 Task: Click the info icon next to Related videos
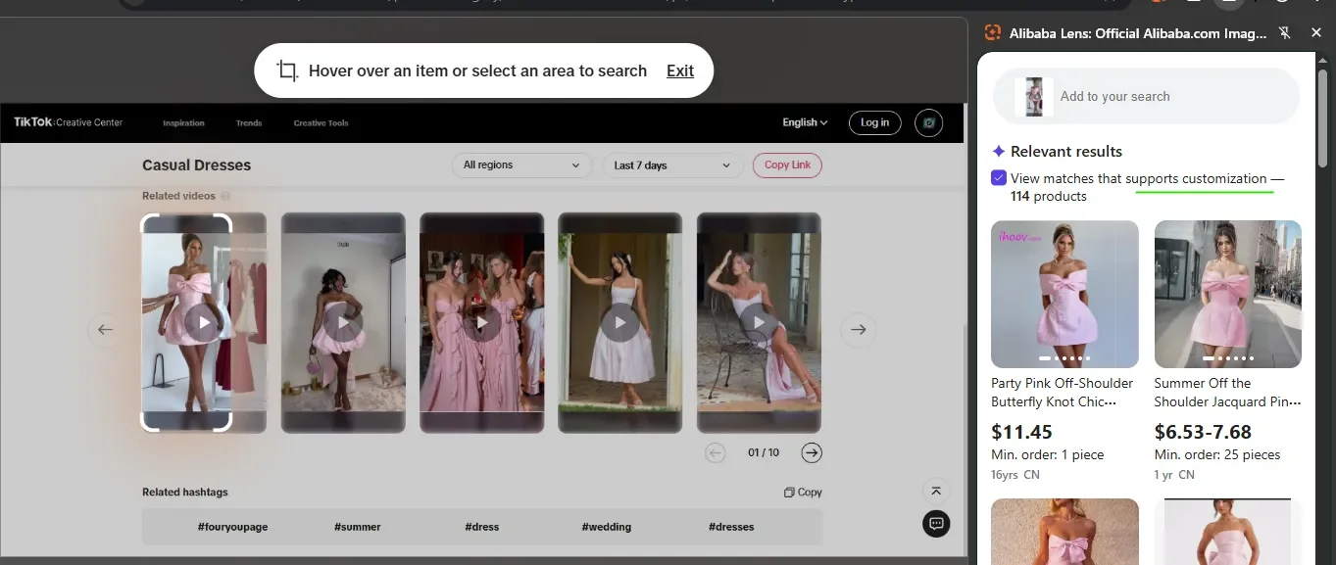[x=225, y=196]
